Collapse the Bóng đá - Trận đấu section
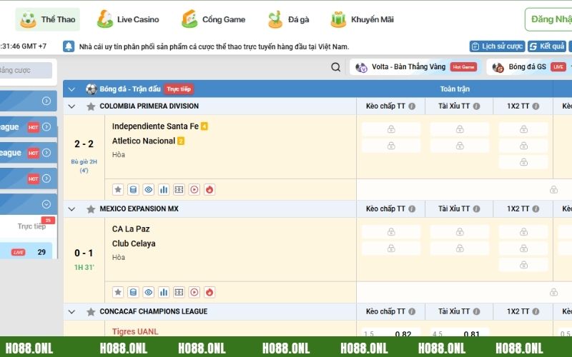Image resolution: width=572 pixels, height=357 pixels. click(x=71, y=89)
